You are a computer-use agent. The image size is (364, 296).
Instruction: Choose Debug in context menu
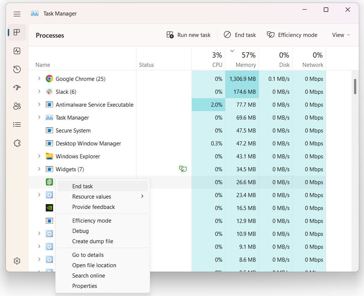pyautogui.click(x=103, y=231)
